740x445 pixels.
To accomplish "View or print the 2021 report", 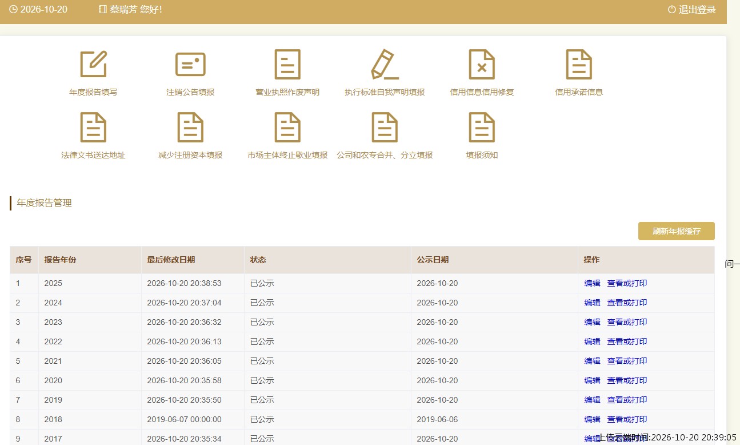I will tap(627, 361).
